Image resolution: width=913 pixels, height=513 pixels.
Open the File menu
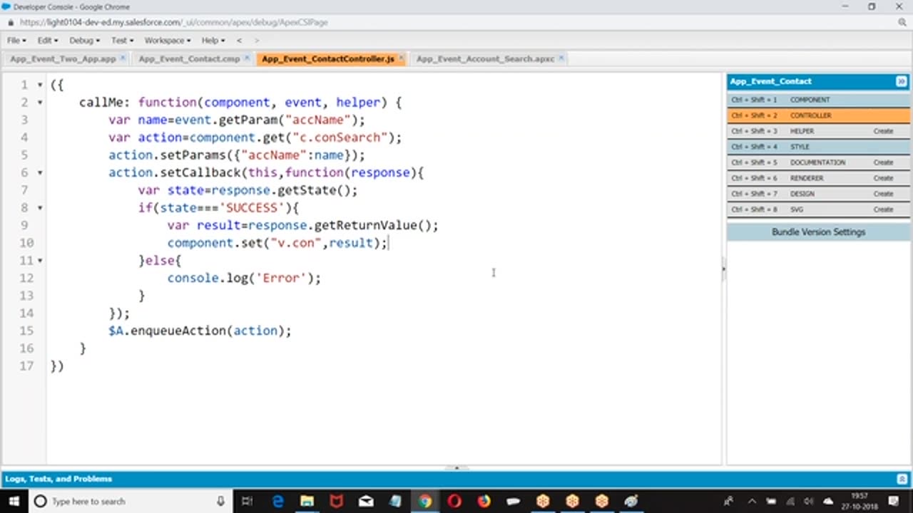16,41
